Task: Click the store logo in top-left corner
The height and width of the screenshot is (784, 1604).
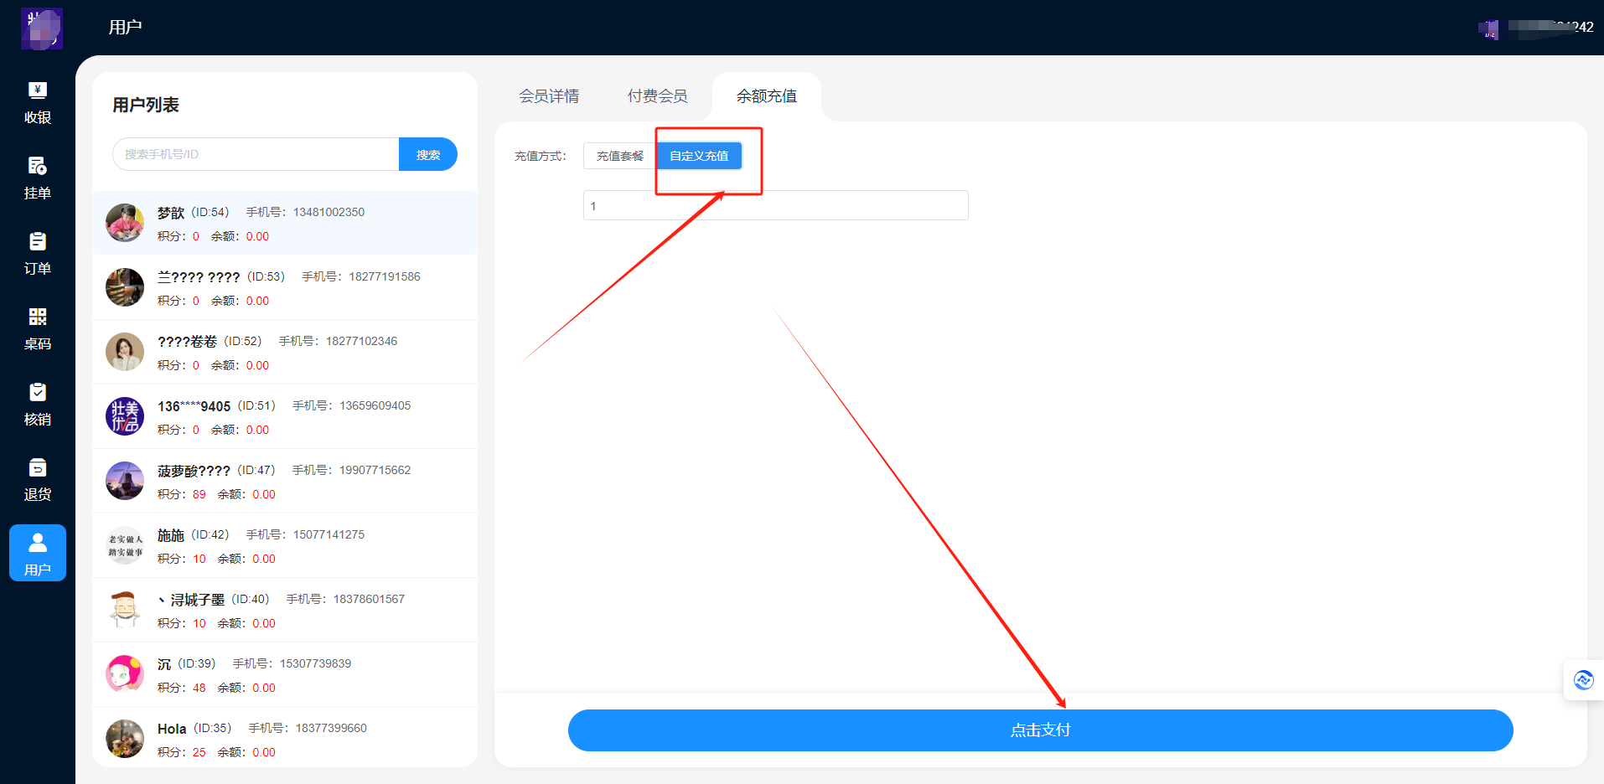Action: [x=42, y=28]
